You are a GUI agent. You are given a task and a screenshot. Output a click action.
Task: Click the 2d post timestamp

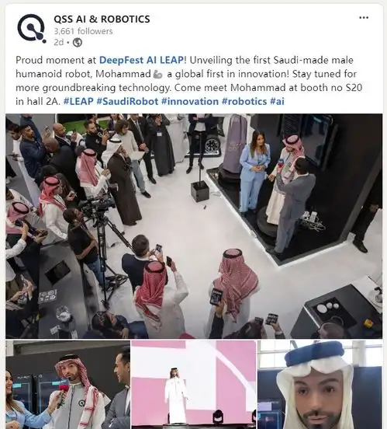(x=58, y=43)
